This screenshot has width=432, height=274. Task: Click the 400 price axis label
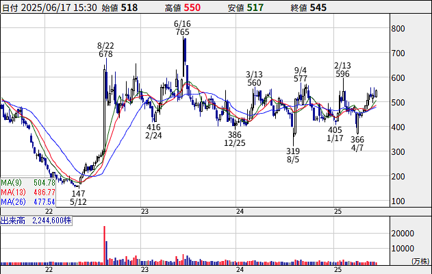pos(398,127)
